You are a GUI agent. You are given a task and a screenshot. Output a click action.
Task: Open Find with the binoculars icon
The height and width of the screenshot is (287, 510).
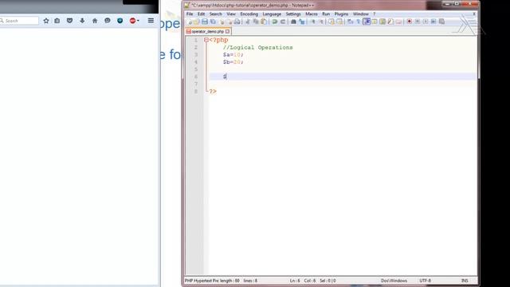click(x=293, y=22)
